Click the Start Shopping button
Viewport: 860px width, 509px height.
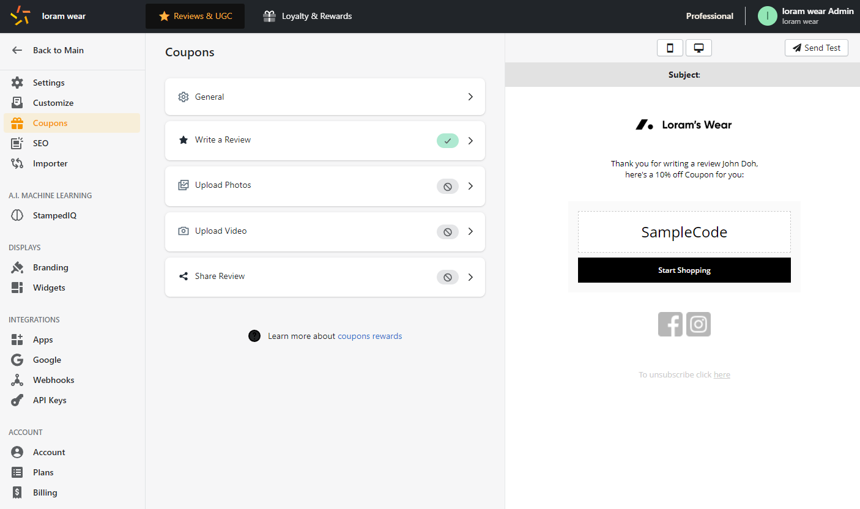684,270
